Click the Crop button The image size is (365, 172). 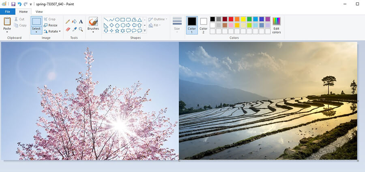click(49, 19)
